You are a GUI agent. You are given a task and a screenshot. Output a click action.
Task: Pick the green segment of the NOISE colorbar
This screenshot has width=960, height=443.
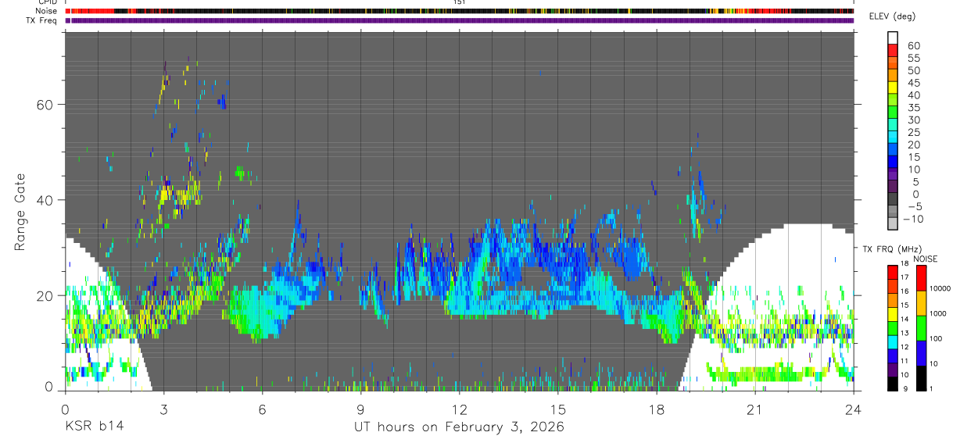[x=920, y=327]
